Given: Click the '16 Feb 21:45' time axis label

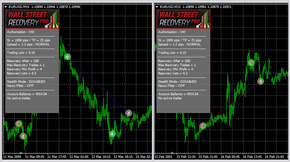Looking at the screenshot, I should pos(274,157).
